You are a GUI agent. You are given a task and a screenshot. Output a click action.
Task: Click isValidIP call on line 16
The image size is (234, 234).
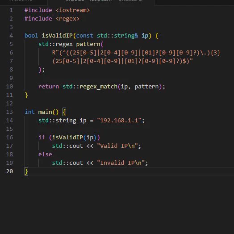coord(67,137)
